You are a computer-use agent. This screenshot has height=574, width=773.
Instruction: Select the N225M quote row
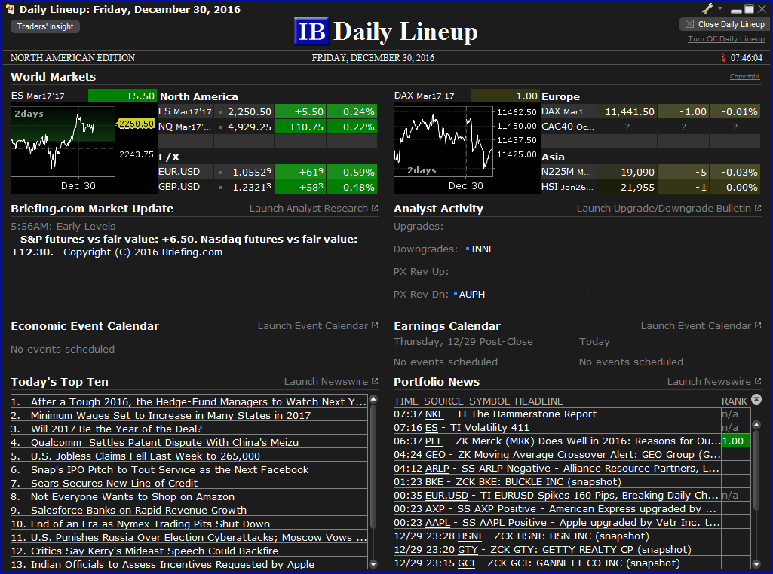point(651,172)
